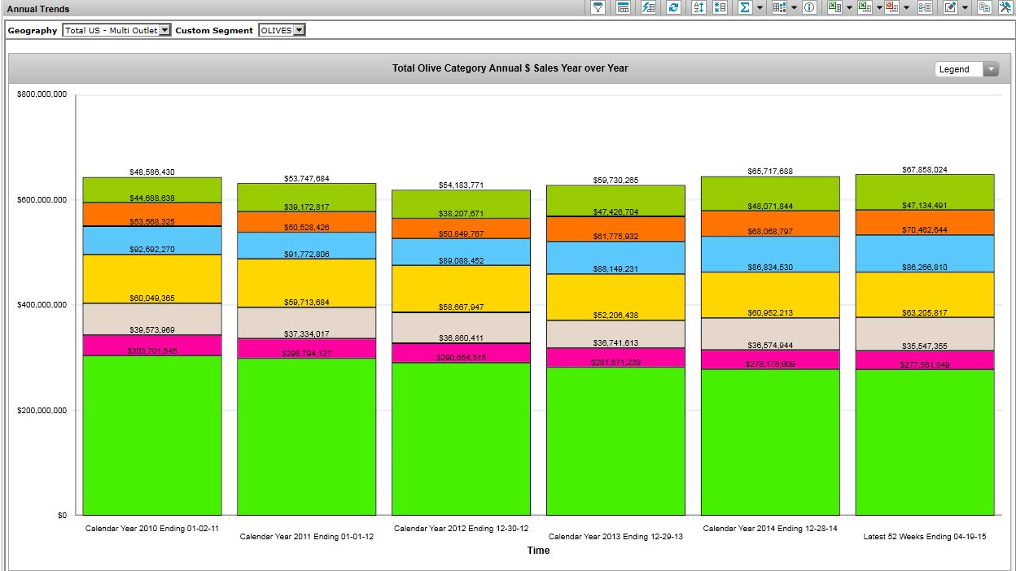Click the refresh report icon
This screenshot has width=1016, height=571.
point(673,7)
